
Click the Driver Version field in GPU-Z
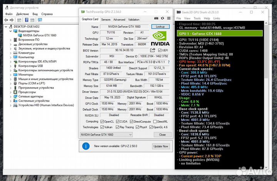(135, 92)
